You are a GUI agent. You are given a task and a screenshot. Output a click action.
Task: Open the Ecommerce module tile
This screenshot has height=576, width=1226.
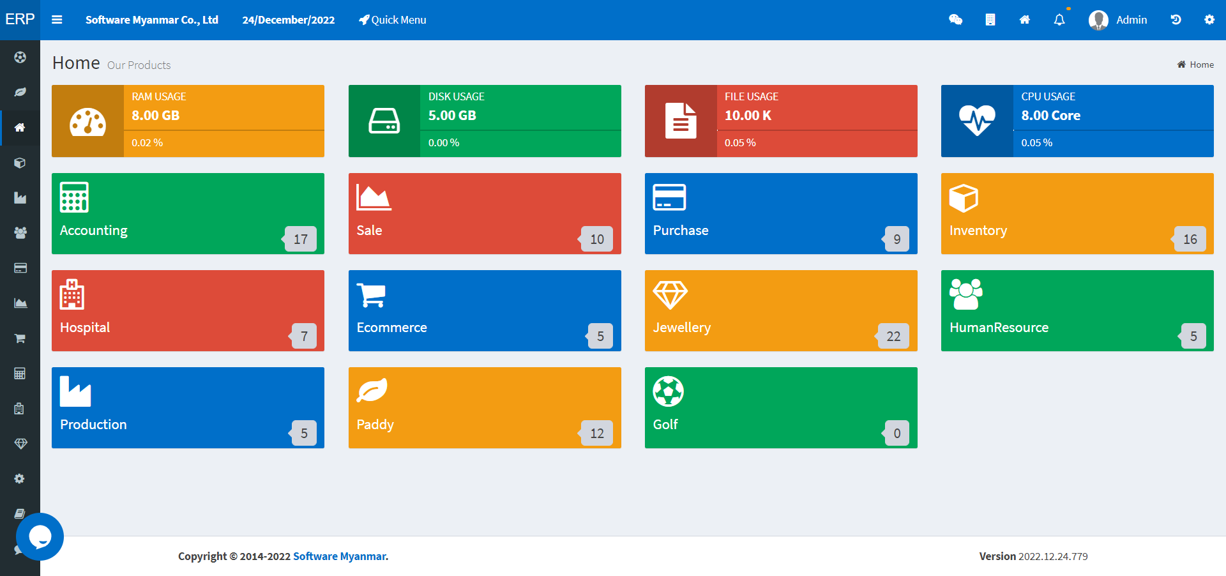485,310
